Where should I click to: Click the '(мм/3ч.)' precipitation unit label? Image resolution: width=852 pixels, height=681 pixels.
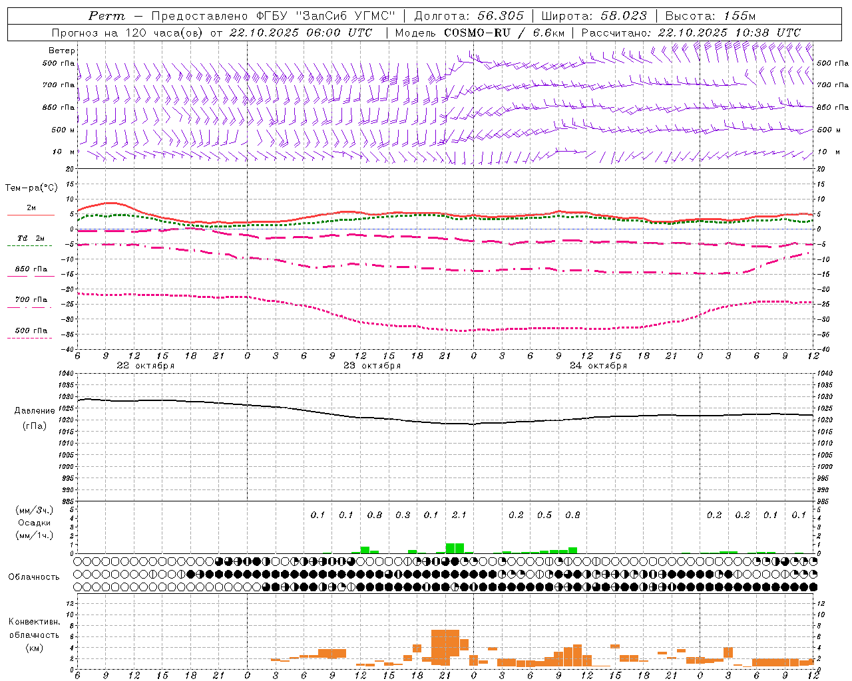click(34, 510)
